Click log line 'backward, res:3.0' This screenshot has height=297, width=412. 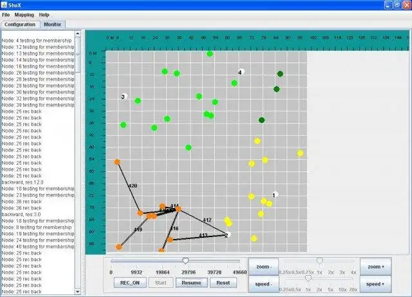(21, 215)
